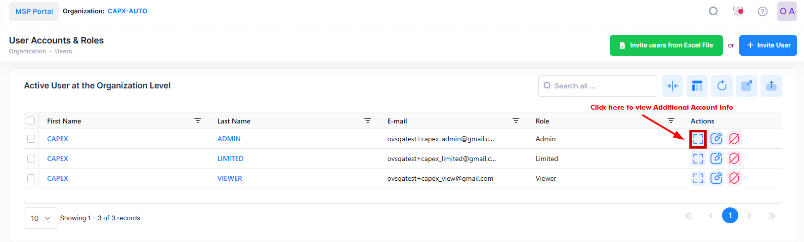Viewport: 804px width, 242px height.
Task: Click the help question mark icon
Action: tap(762, 11)
